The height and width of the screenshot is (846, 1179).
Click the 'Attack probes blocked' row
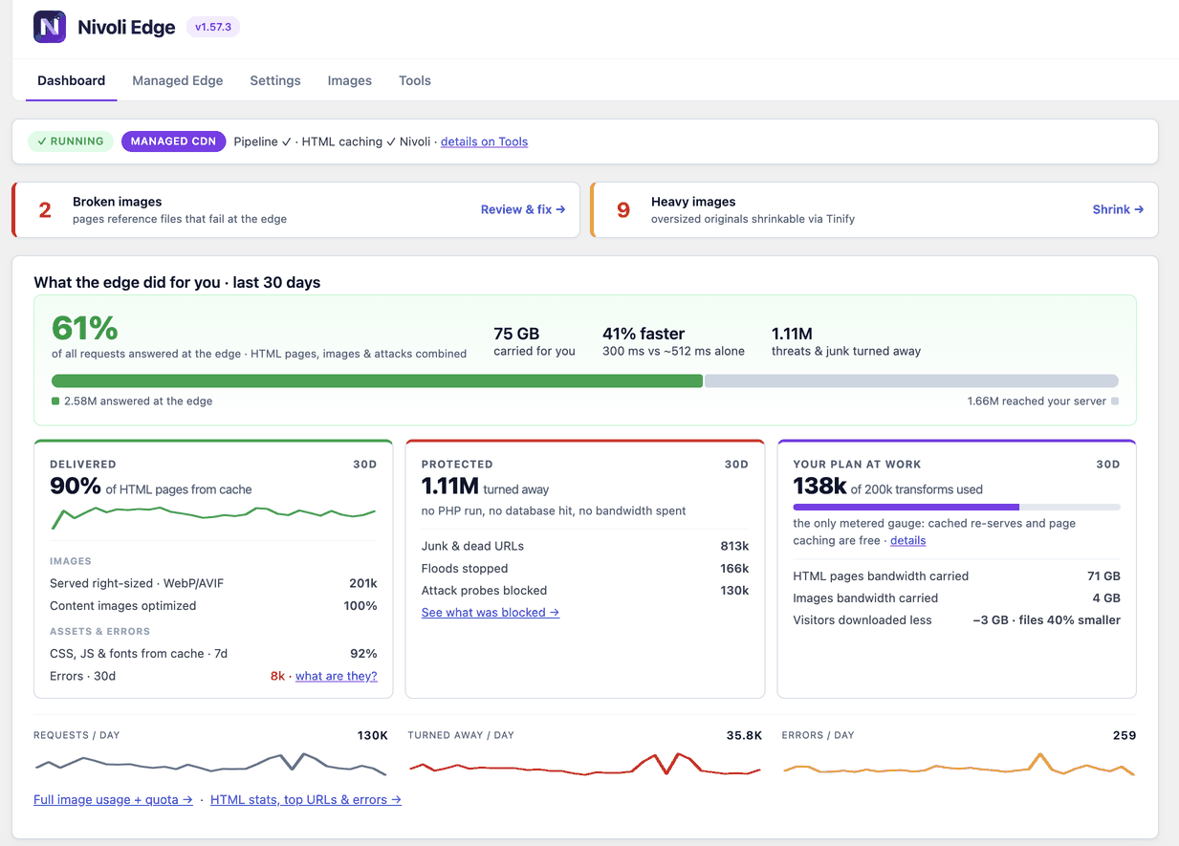(585, 590)
